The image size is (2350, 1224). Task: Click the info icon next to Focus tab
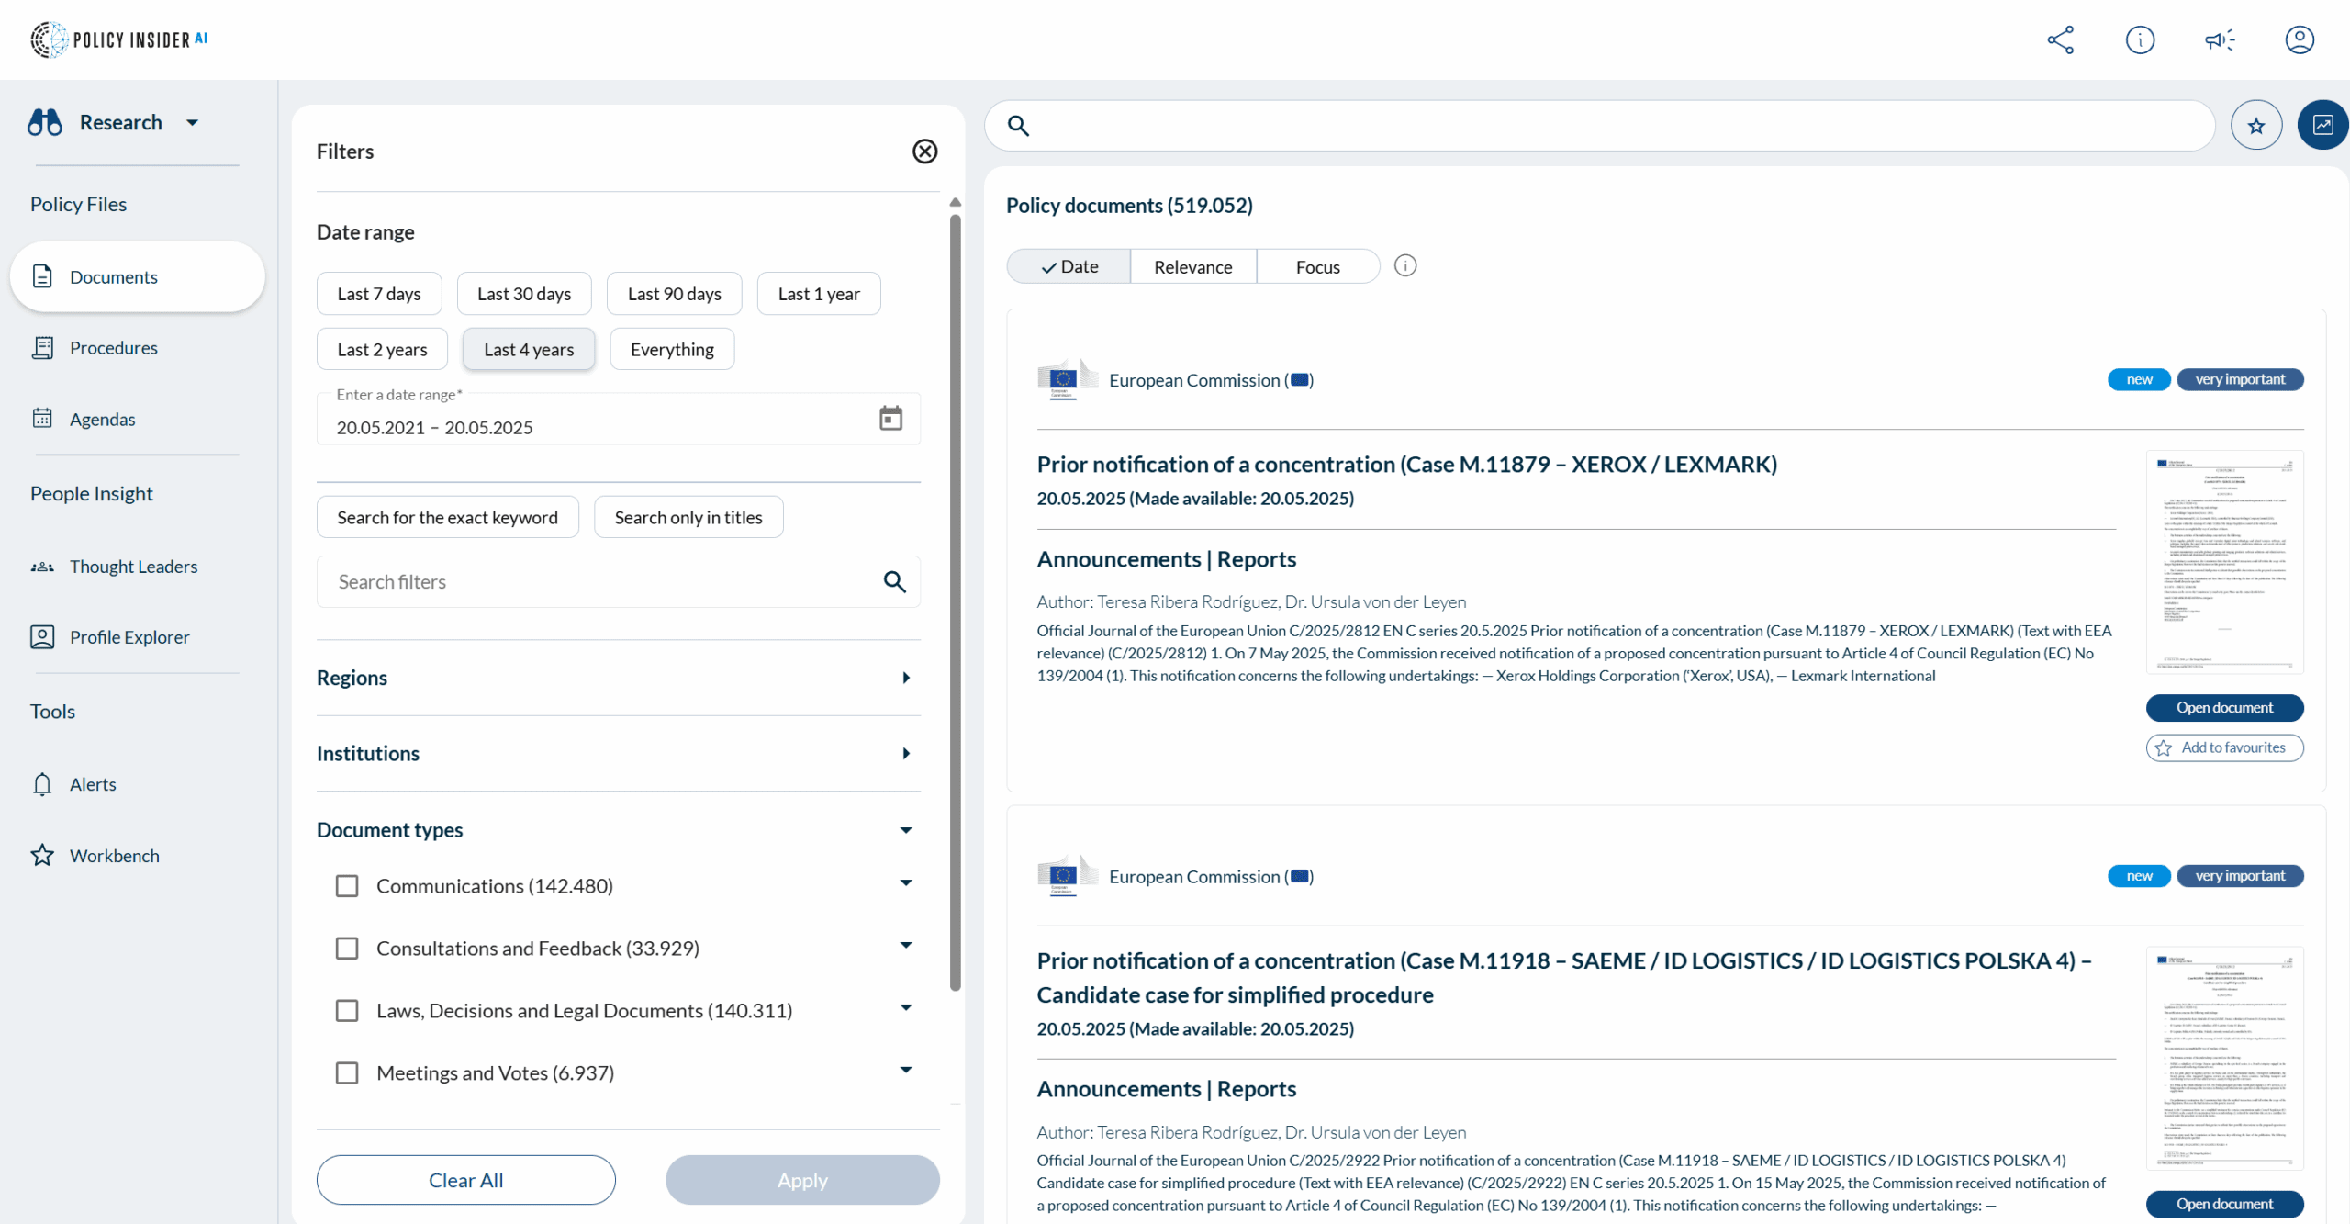coord(1404,266)
